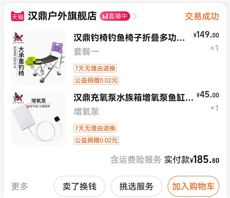The image size is (230, 198).
Task: Click the 加入购物车 button
Action: coord(193,186)
